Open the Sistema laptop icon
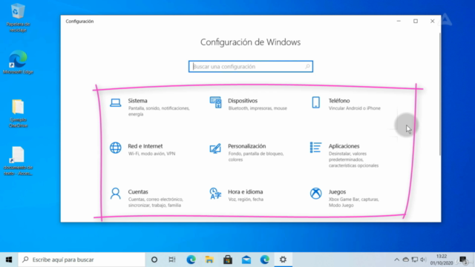Viewport: 475px width, 267px height. click(116, 102)
